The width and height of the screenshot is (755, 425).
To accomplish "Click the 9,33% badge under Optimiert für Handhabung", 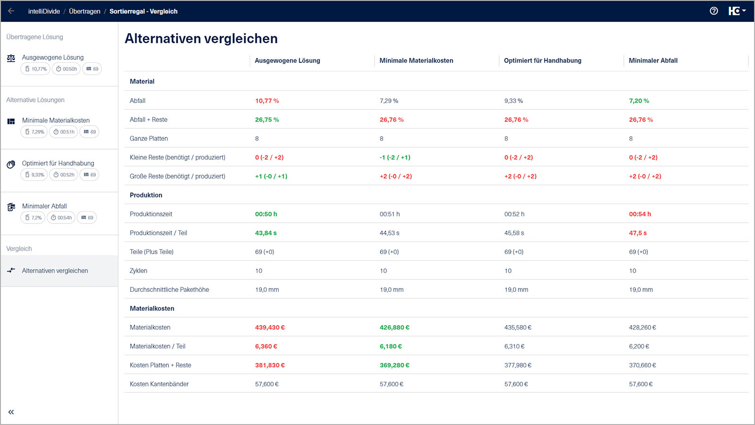I will tap(34, 175).
